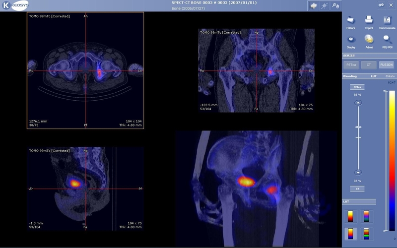The width and height of the screenshot is (397, 248).
Task: Open the Communicate tool
Action: 387,21
